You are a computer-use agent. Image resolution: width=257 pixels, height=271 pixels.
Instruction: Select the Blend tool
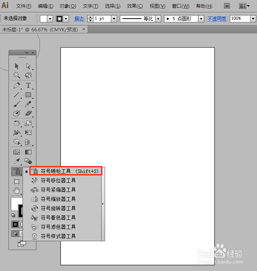(x=28, y=161)
